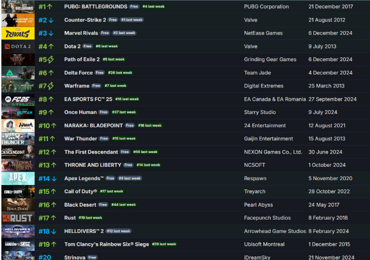Click the up arrow beside rank #4
Viewport: 370px width, 260px height.
pyautogui.click(x=51, y=46)
